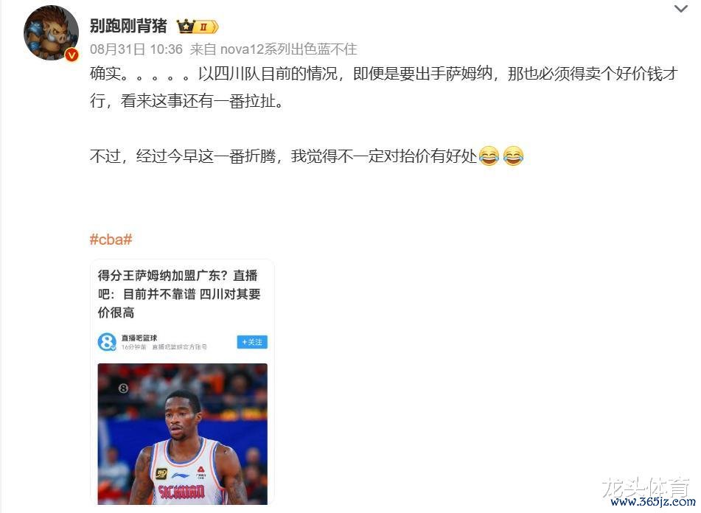Click the small 8 watermark in the photo
This screenshot has height=513, width=701.
tap(123, 388)
